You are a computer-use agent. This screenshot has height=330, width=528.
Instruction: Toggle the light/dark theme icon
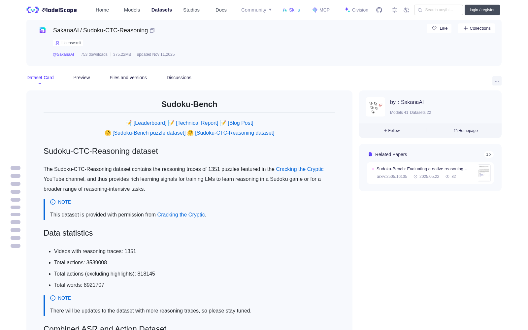point(394,10)
